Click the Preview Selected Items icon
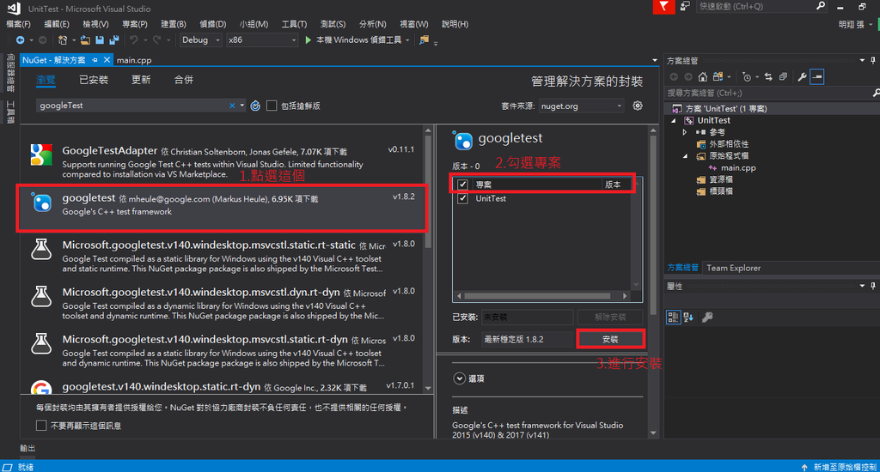Viewport: 880px width, 472px height. 817,76
